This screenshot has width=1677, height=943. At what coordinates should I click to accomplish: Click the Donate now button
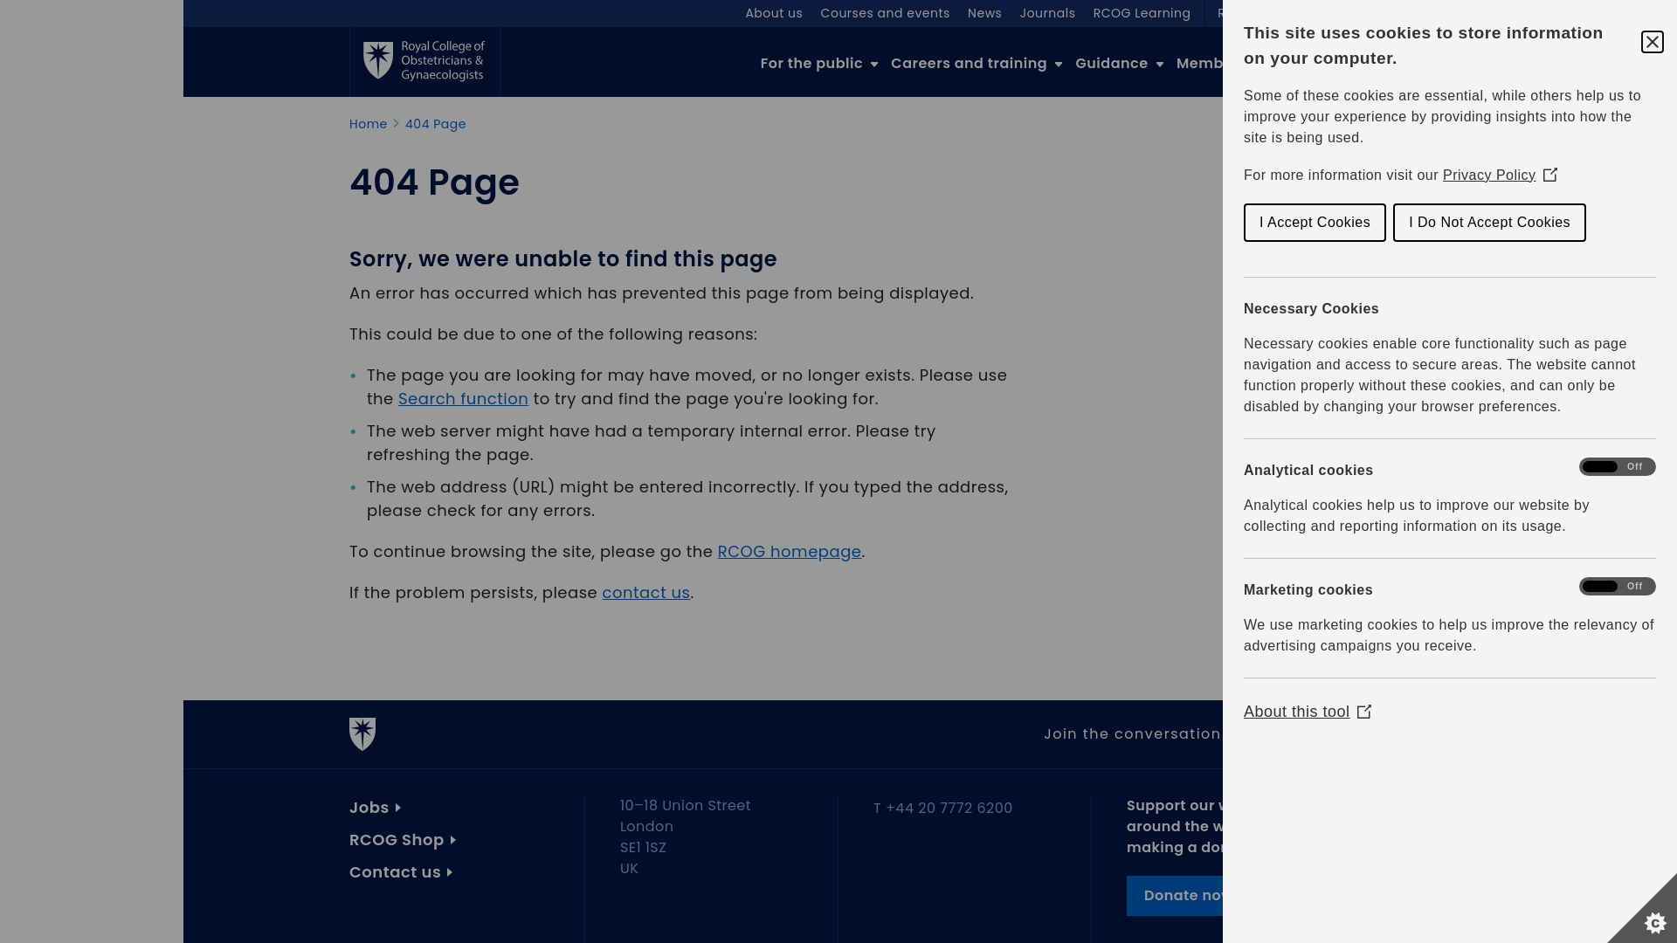click(1175, 896)
